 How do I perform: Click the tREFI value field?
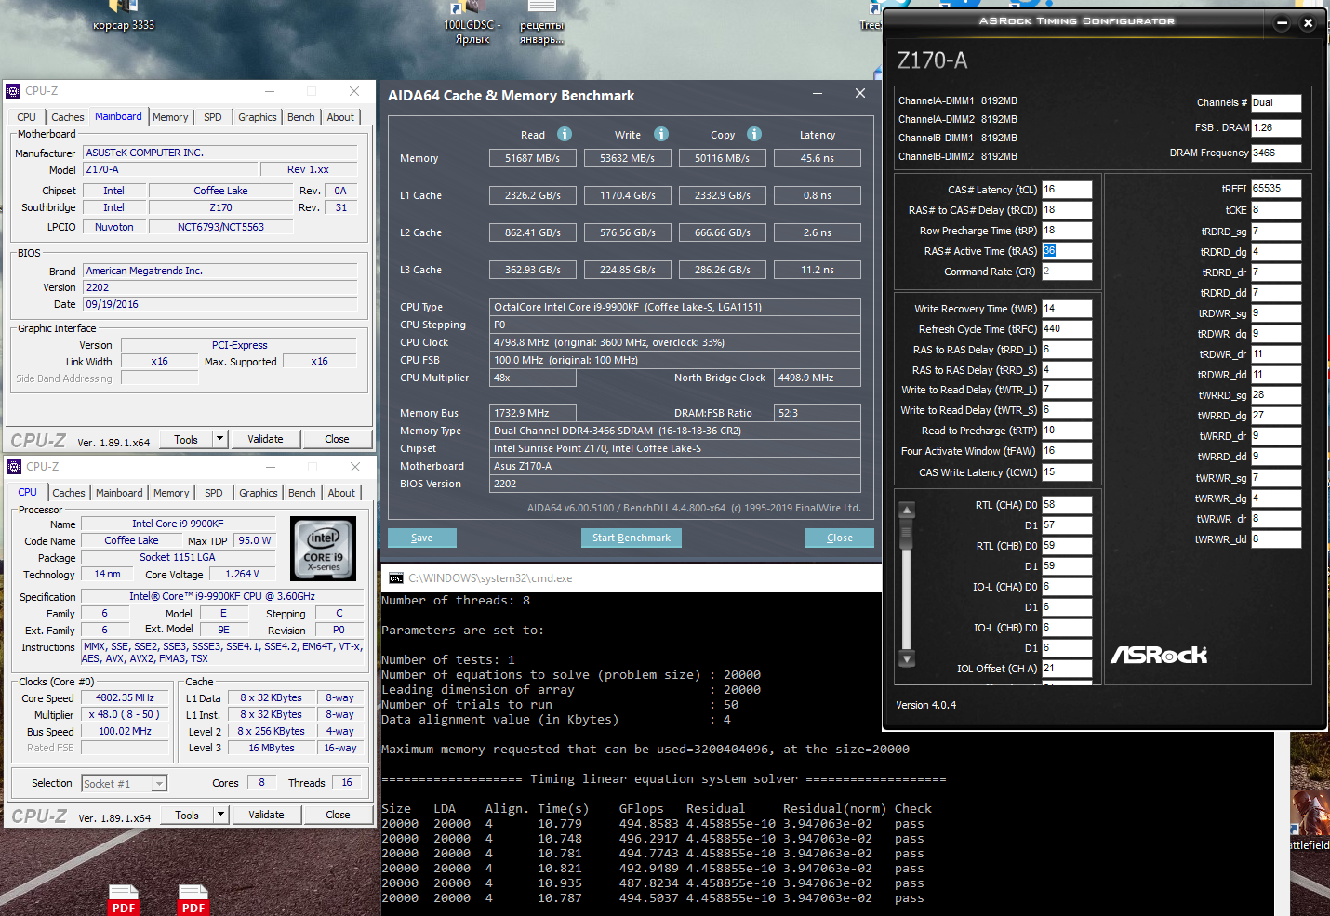(x=1276, y=189)
